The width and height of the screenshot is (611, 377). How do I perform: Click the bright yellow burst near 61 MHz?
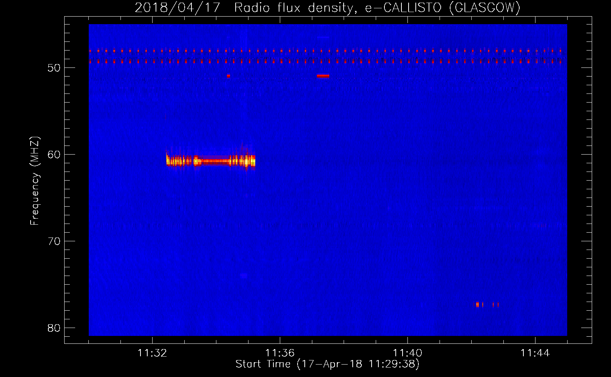[x=211, y=161]
